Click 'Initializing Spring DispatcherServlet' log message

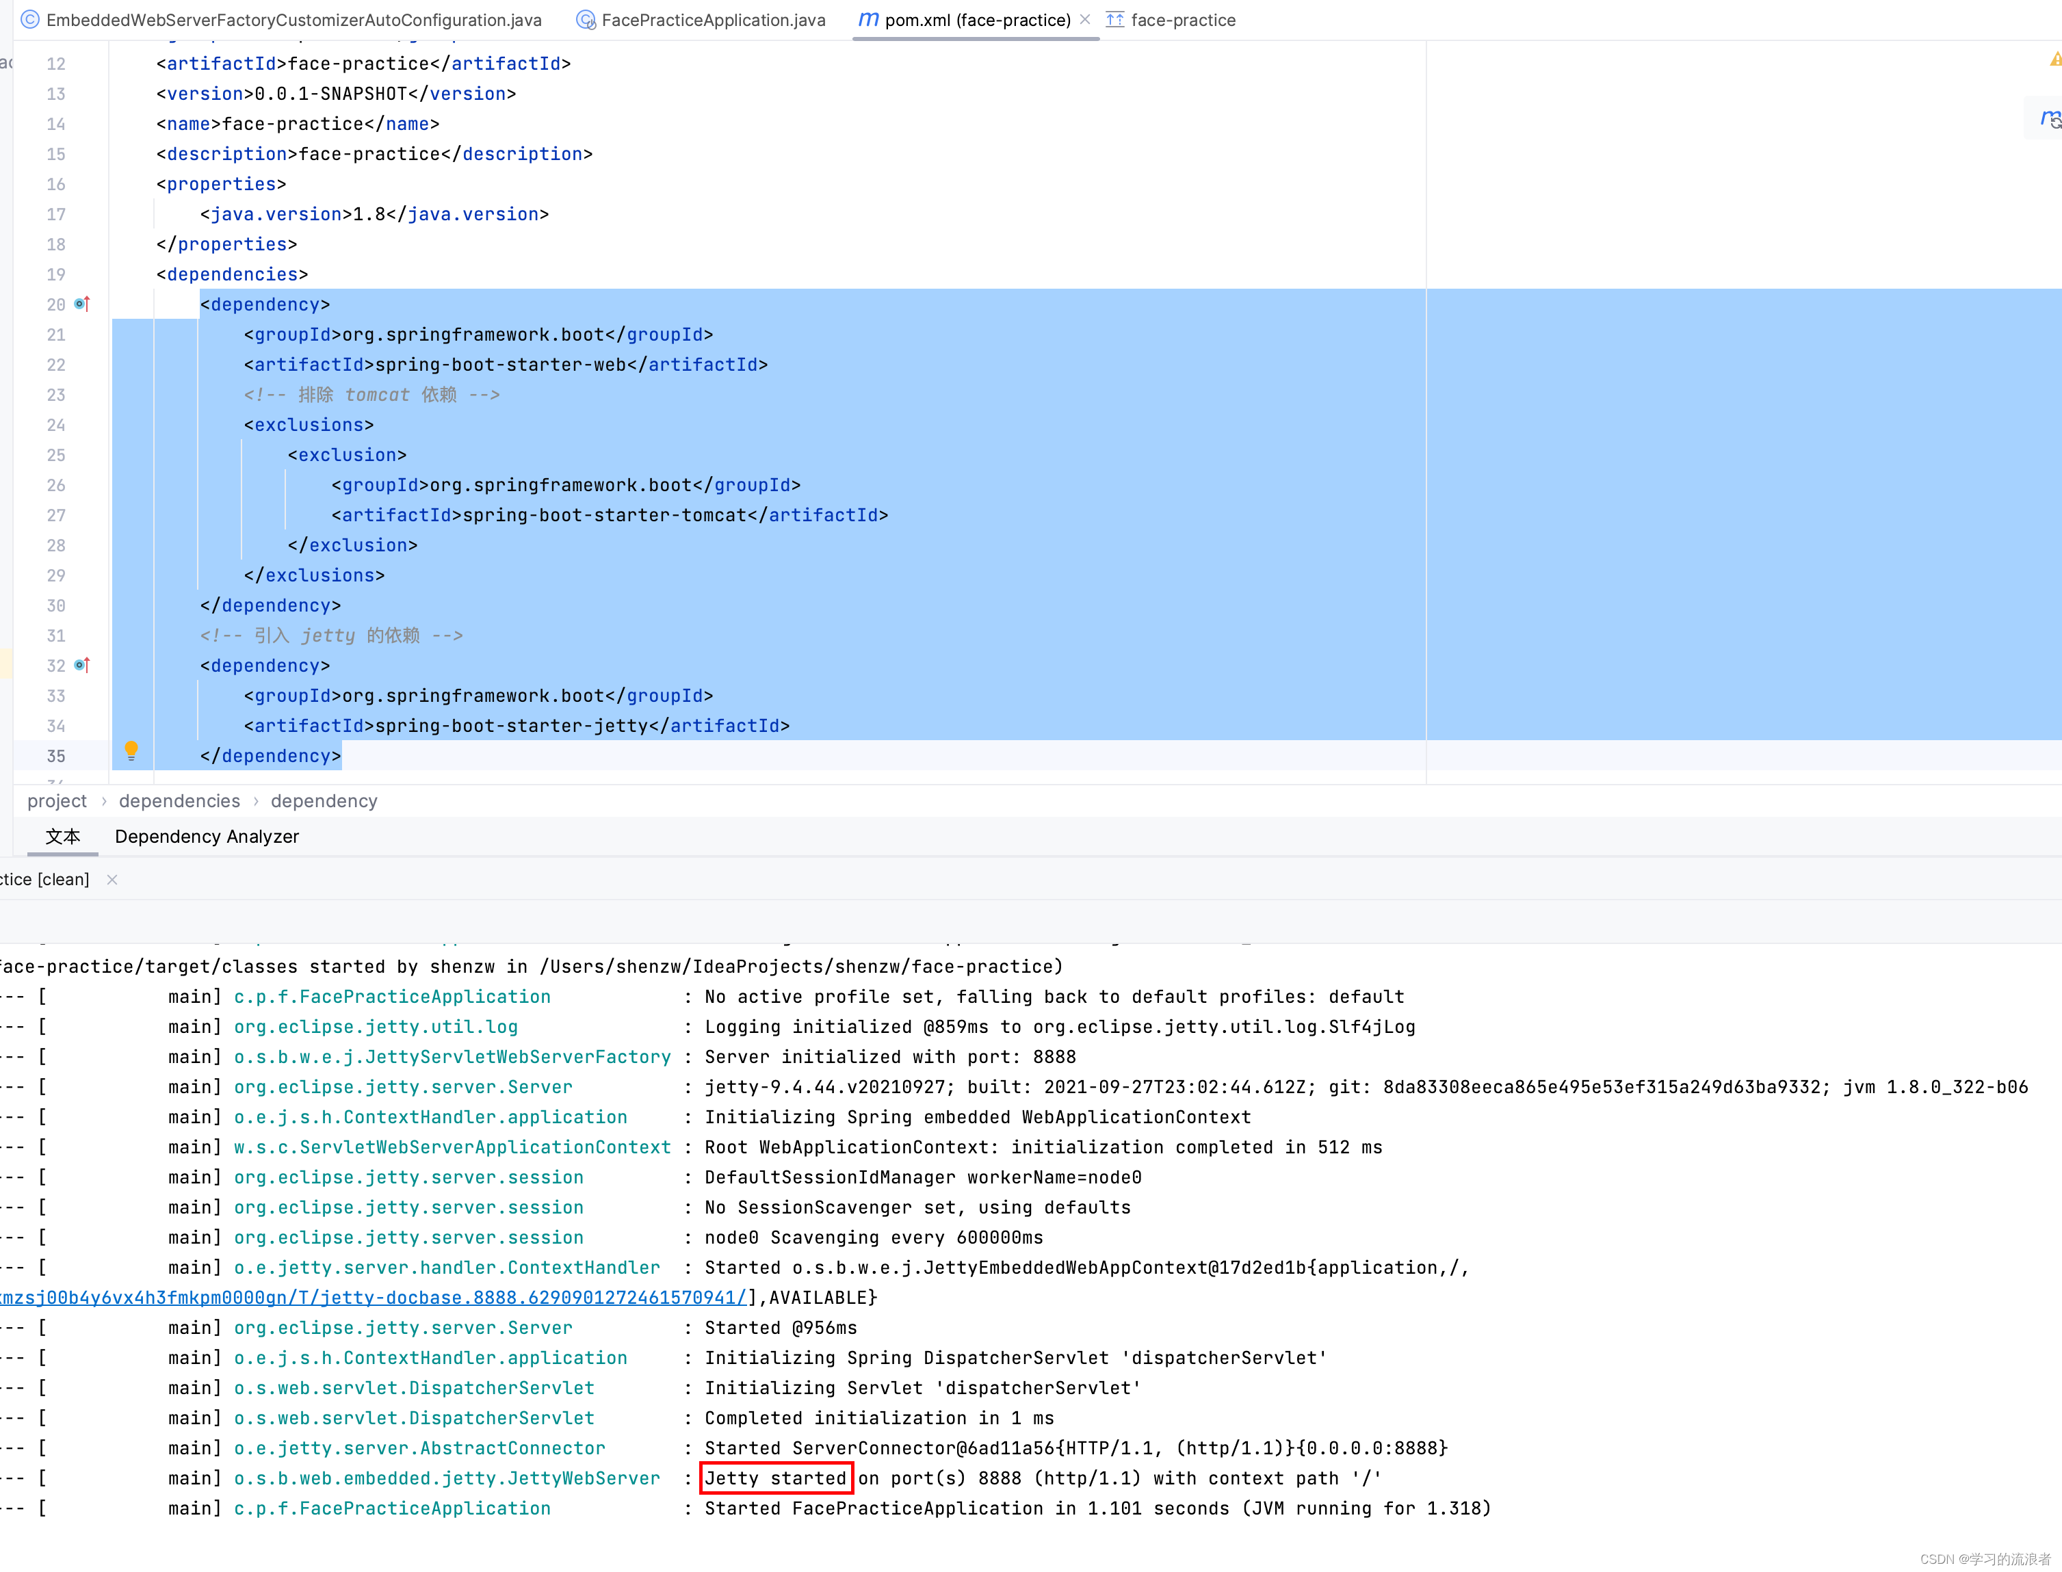(1016, 1358)
